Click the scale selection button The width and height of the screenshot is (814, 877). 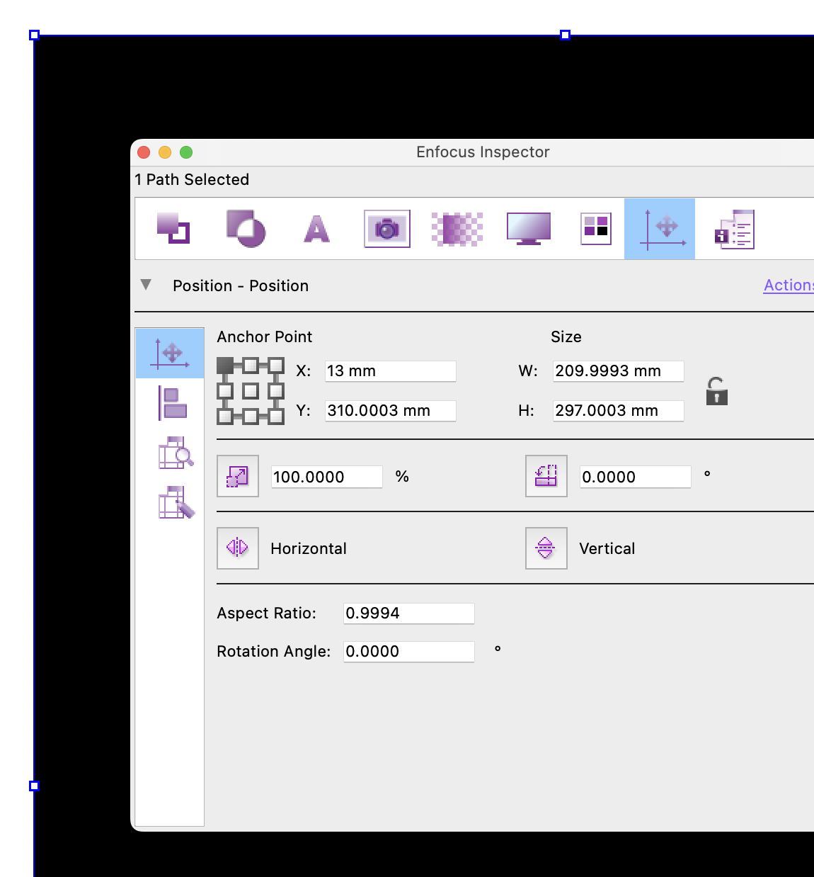coord(238,476)
